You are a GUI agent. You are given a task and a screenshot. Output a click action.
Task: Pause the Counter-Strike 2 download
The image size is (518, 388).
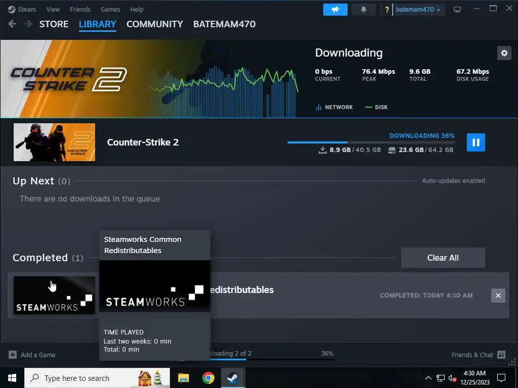point(476,142)
